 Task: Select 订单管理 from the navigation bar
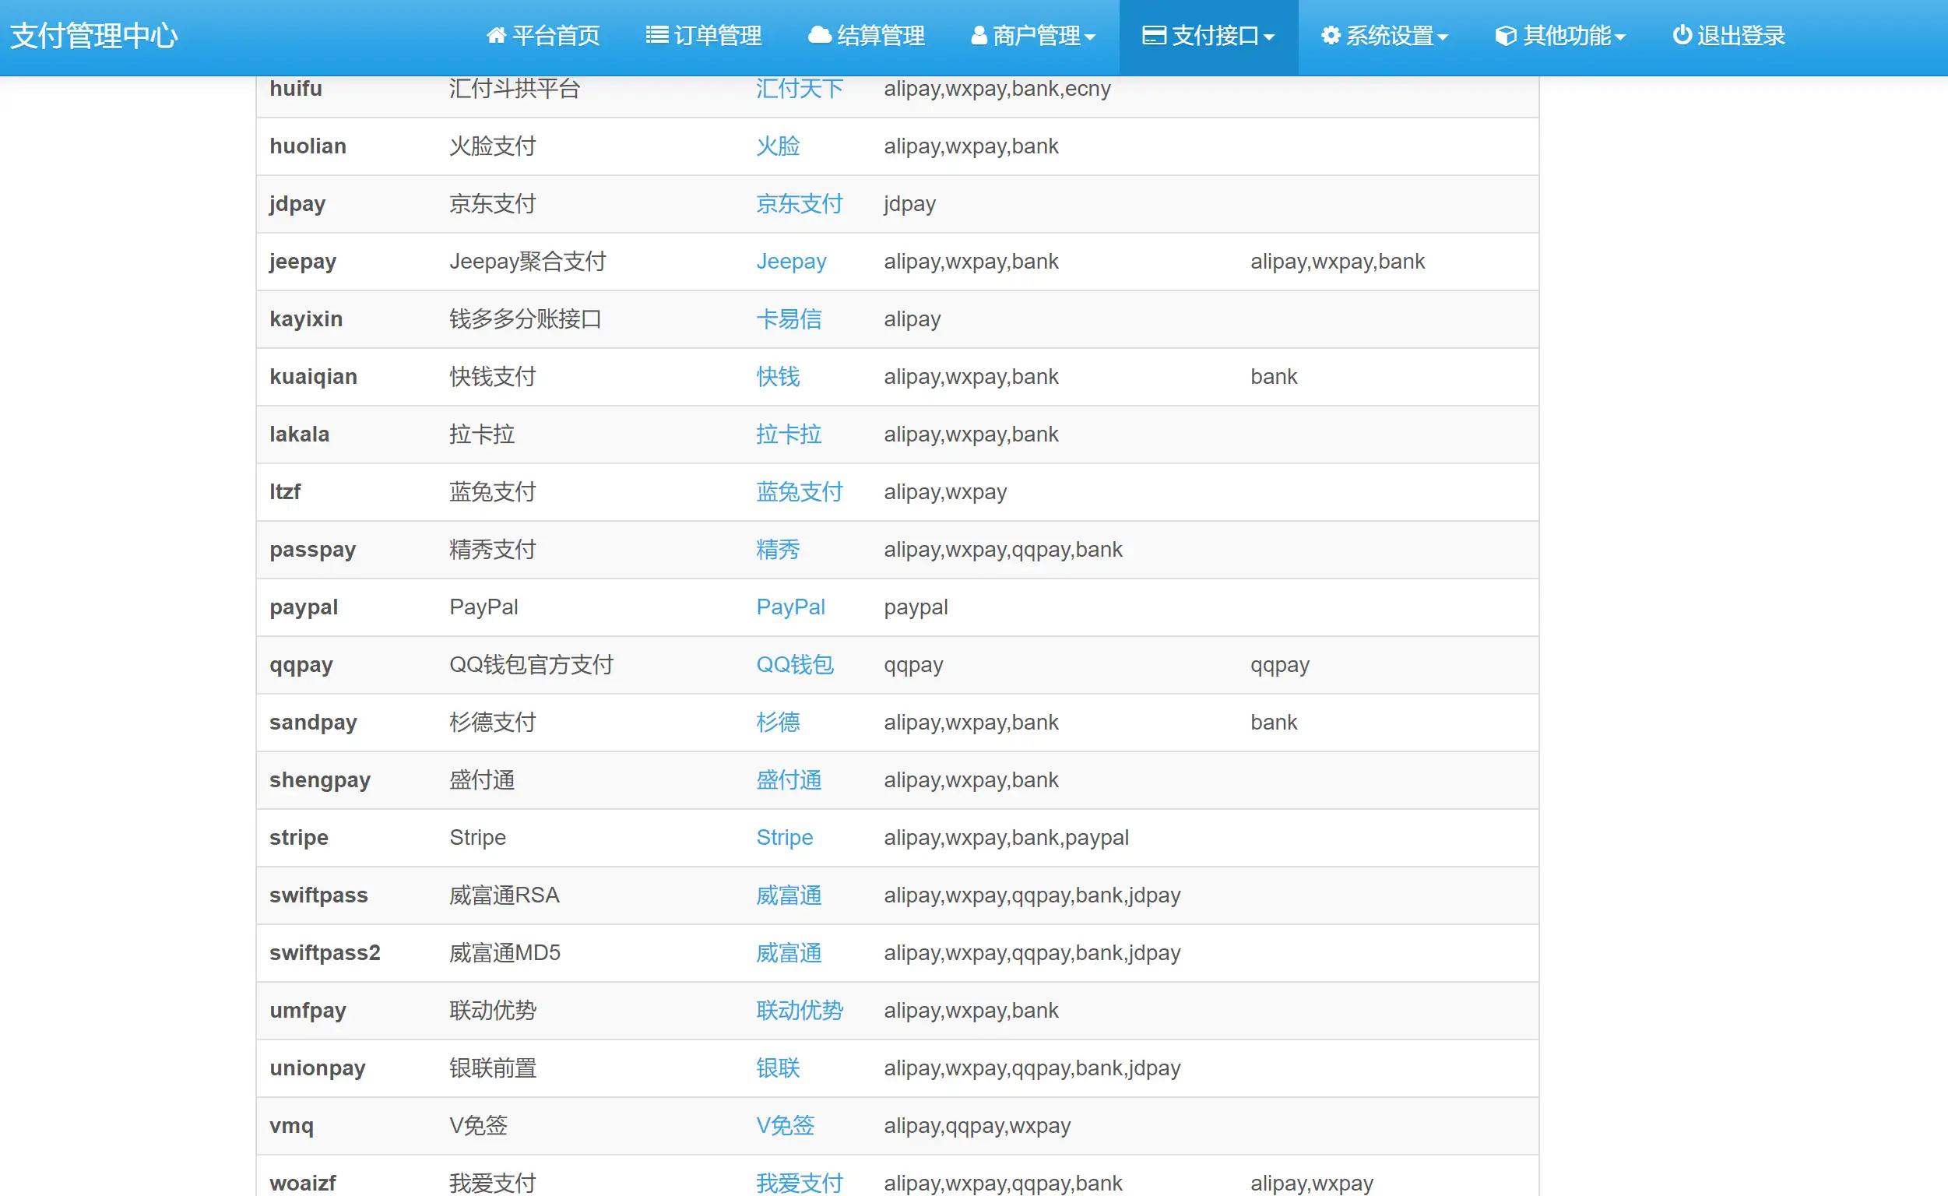[703, 35]
